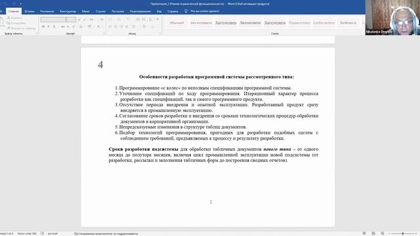Viewport: 420px width, 236px height.
Task: Toggle Bold formatting
Action: (43, 26)
